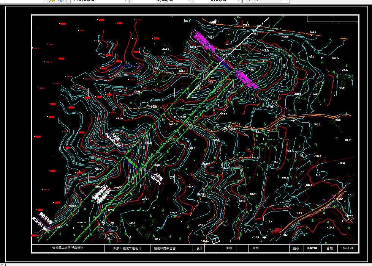Click the '图号' cell in title block
Screen dimensions: 372x266
coord(296,248)
